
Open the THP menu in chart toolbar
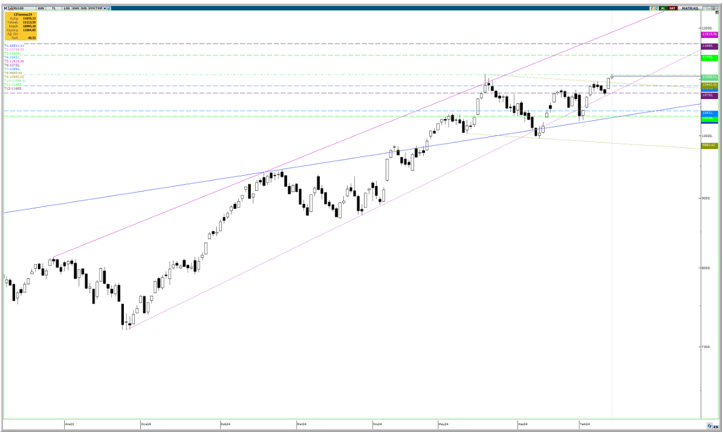(99, 8)
